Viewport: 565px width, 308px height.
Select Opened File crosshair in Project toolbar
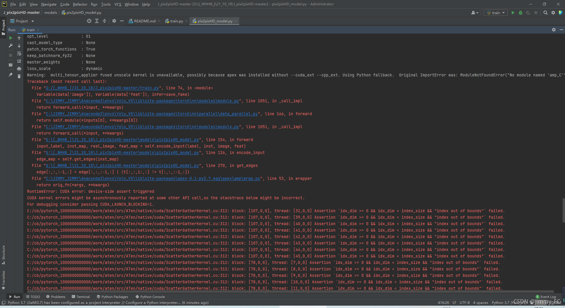pyautogui.click(x=89, y=21)
